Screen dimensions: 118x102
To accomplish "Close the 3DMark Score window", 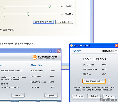I will 116,46.
